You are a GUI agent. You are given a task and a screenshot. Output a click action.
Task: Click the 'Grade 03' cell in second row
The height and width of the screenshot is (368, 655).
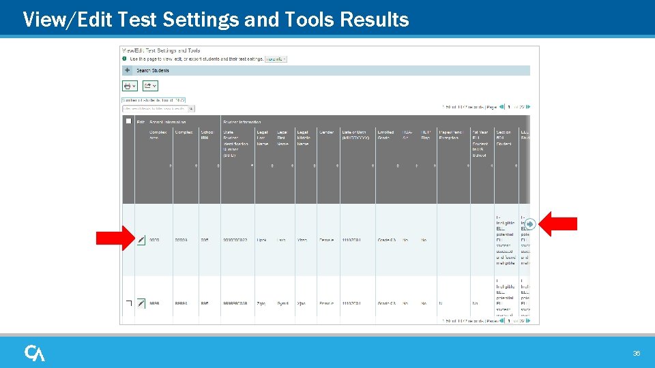[x=386, y=304]
